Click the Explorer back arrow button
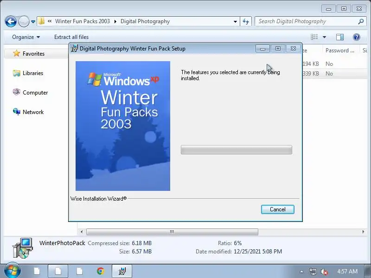The height and width of the screenshot is (278, 371). coord(11,22)
